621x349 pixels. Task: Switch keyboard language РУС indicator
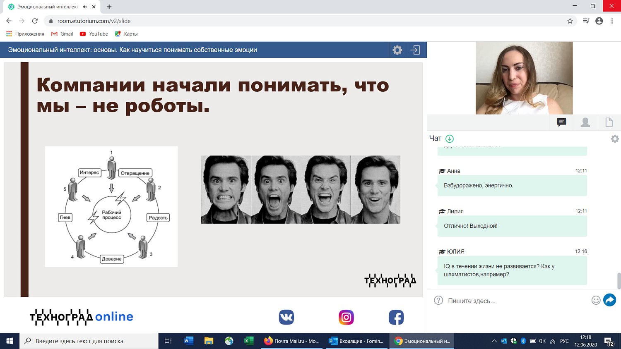pyautogui.click(x=564, y=341)
